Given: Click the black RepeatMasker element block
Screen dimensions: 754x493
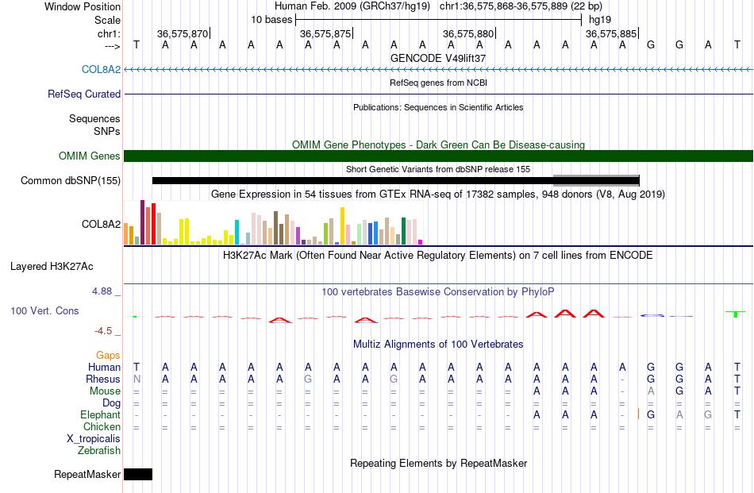Looking at the screenshot, I should [138, 474].
